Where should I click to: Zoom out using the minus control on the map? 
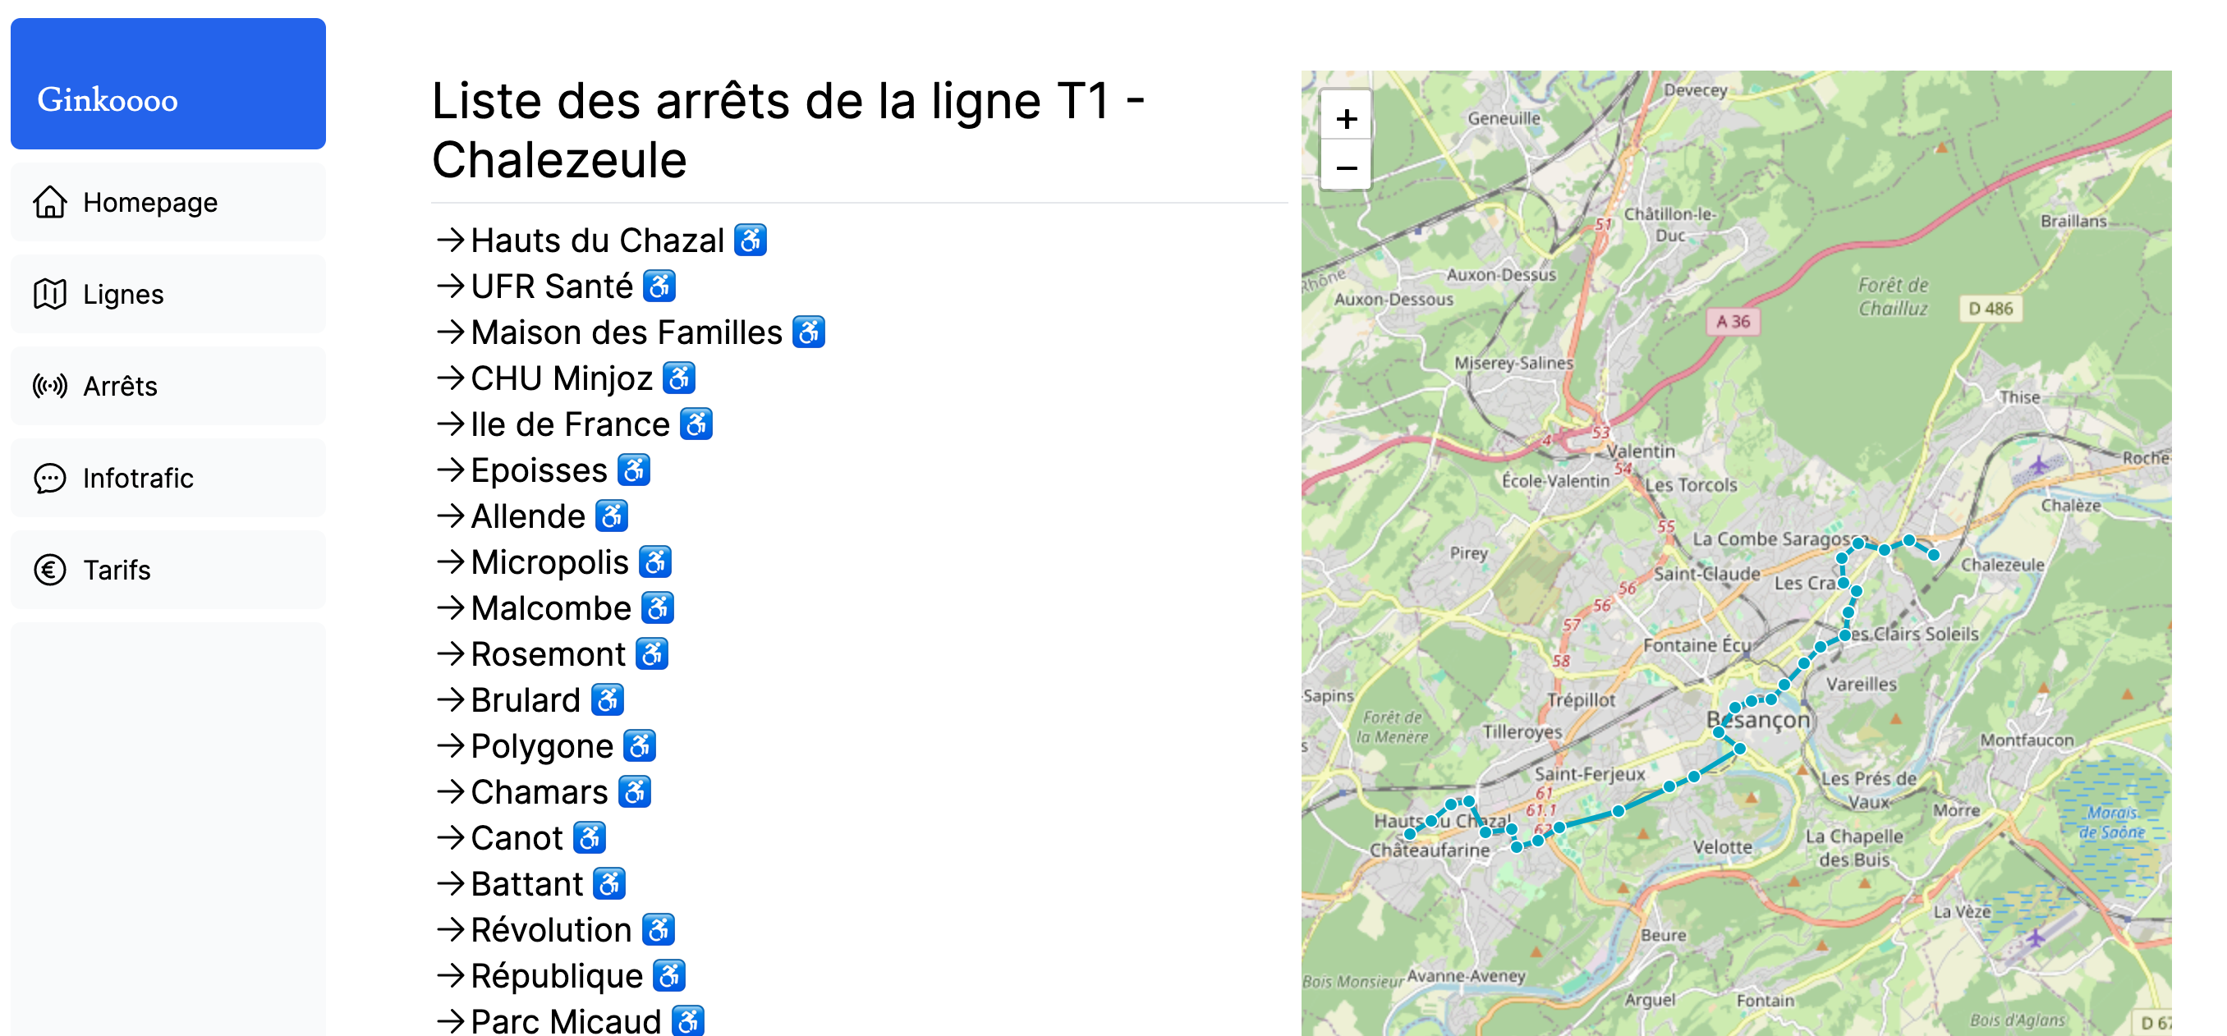[1347, 167]
